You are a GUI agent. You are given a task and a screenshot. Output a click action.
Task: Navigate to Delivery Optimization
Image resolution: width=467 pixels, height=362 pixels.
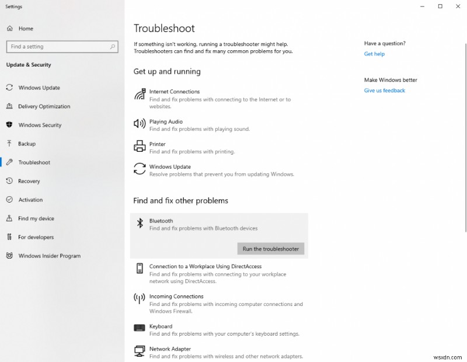click(44, 106)
